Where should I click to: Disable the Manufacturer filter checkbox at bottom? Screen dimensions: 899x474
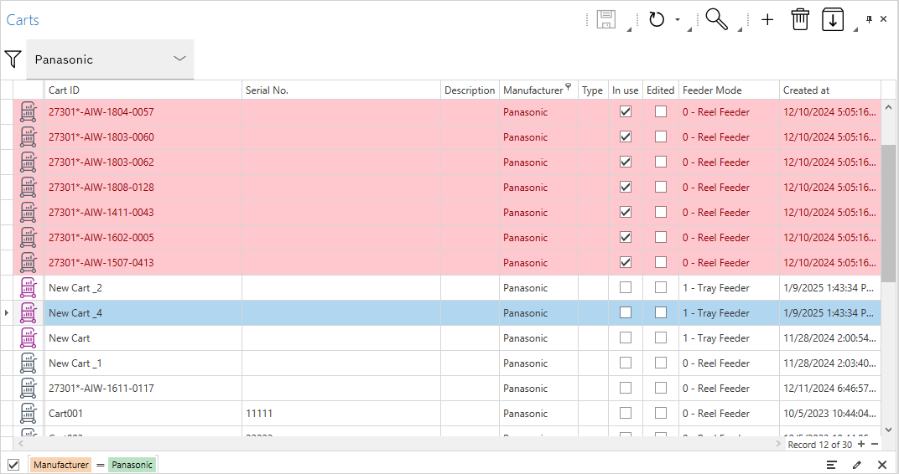click(x=13, y=465)
